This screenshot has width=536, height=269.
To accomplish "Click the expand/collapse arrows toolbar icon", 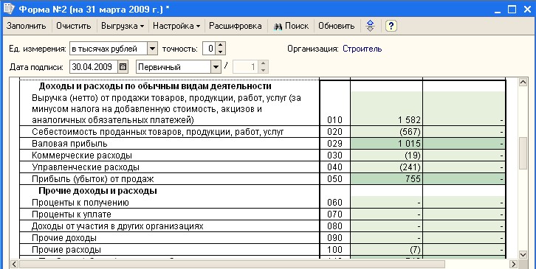I will 370,26.
